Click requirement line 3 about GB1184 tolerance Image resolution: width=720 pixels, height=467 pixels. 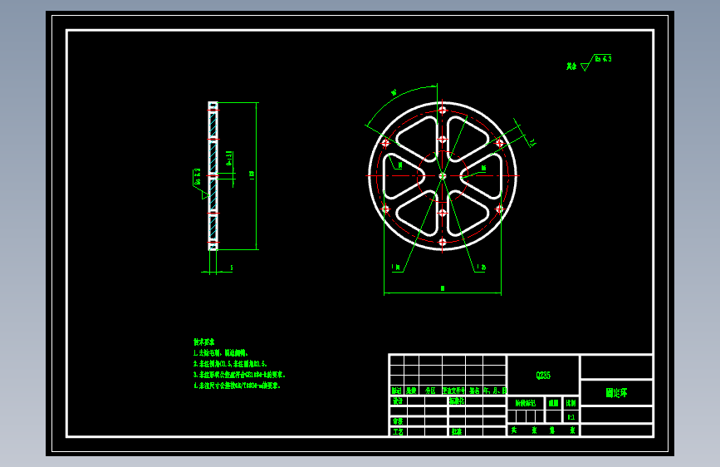click(239, 375)
